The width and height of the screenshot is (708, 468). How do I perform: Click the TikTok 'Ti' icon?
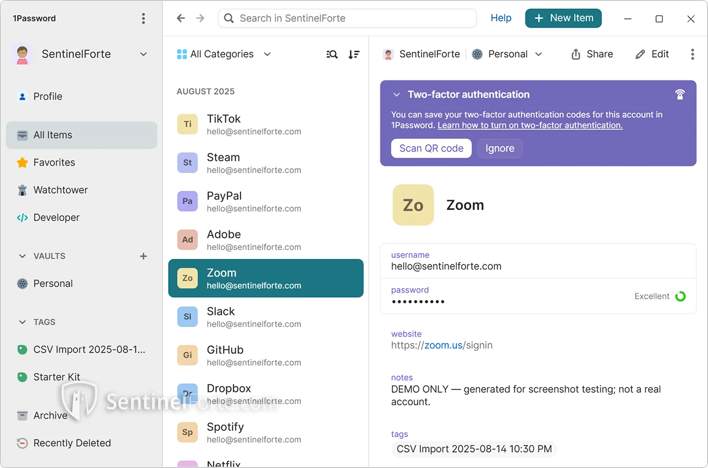click(x=188, y=124)
